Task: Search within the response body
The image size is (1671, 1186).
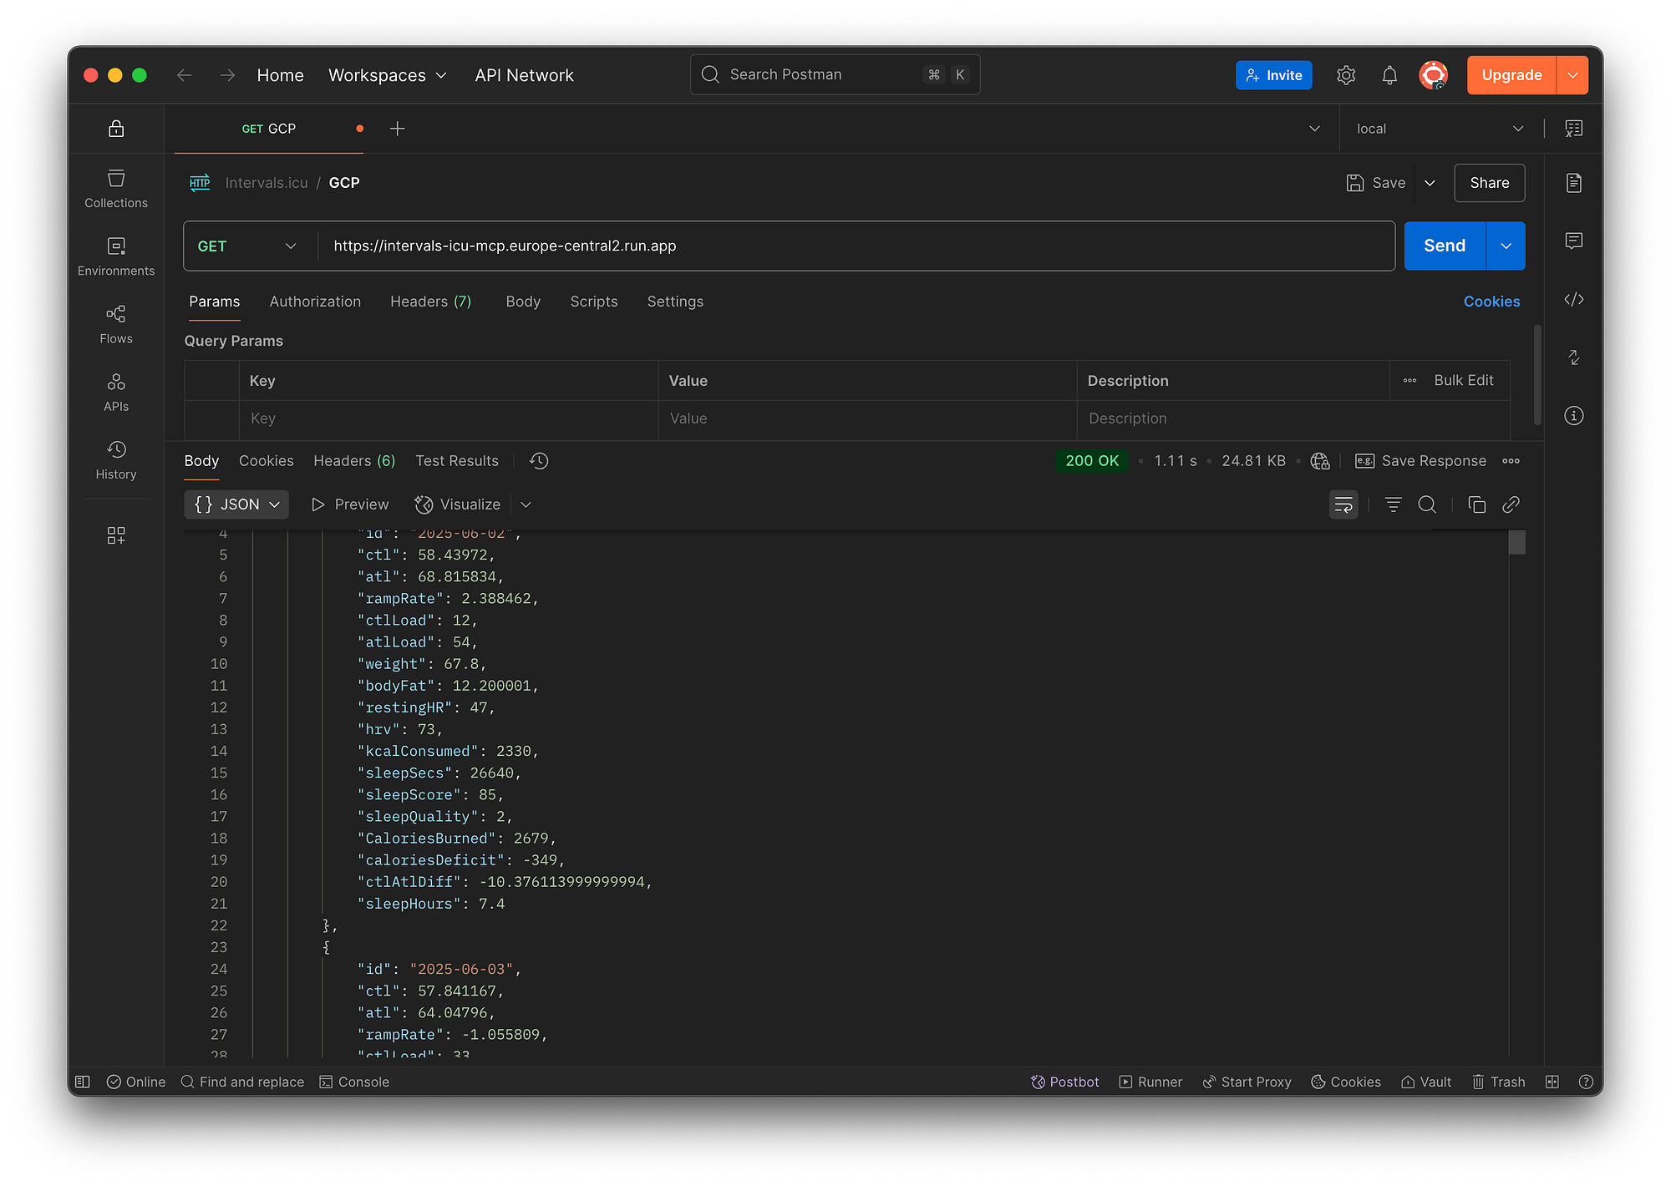Action: 1426,504
